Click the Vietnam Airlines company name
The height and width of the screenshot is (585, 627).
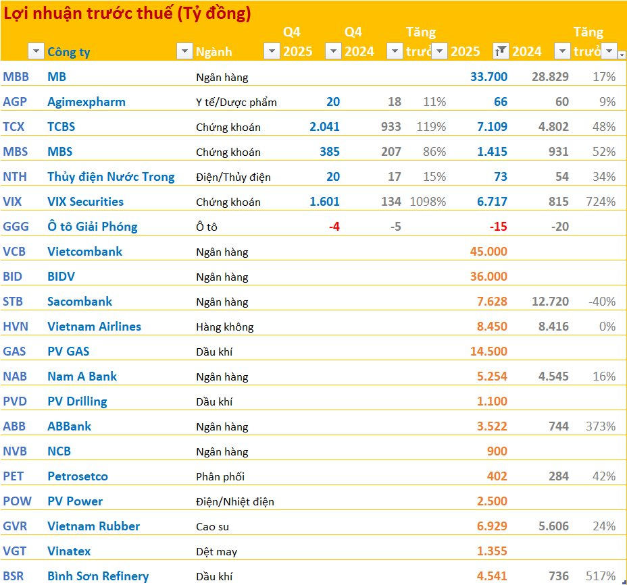tap(94, 327)
